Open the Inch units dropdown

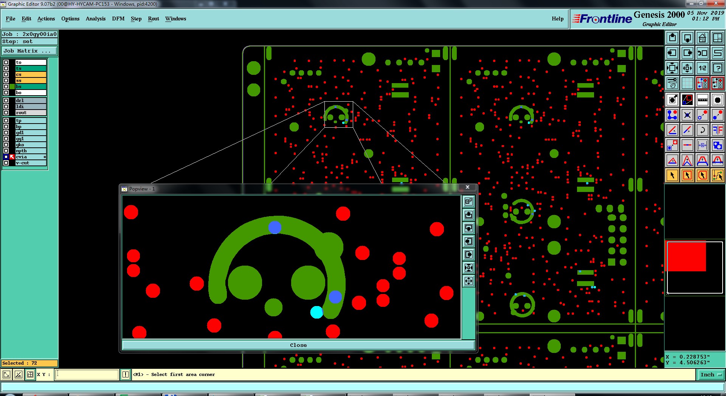(711, 375)
